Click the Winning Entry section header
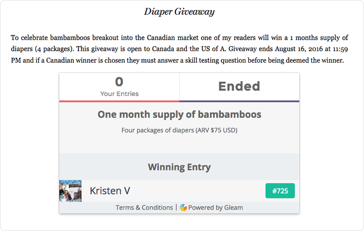Image resolution: width=364 pixels, height=231 pixels. tap(179, 167)
